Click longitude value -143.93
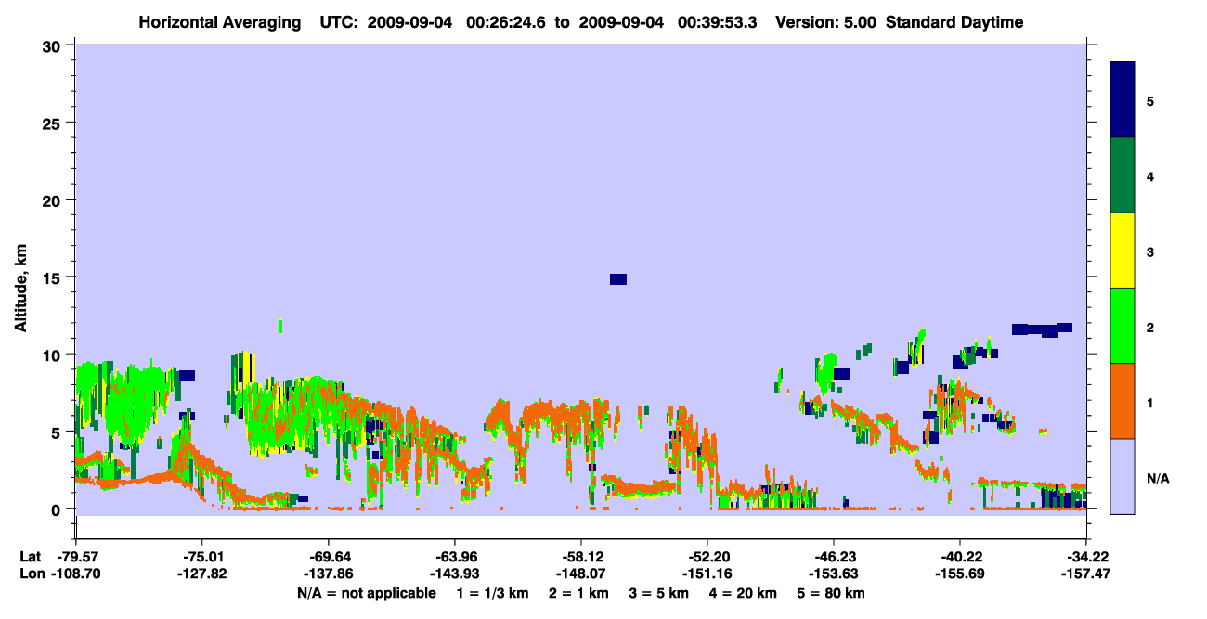Viewport: 1207px width, 619px height. click(x=455, y=574)
